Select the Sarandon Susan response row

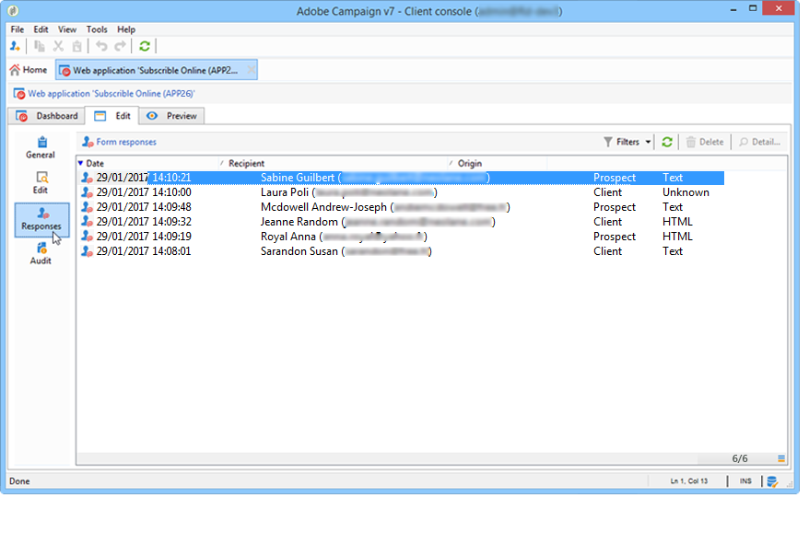pos(402,251)
